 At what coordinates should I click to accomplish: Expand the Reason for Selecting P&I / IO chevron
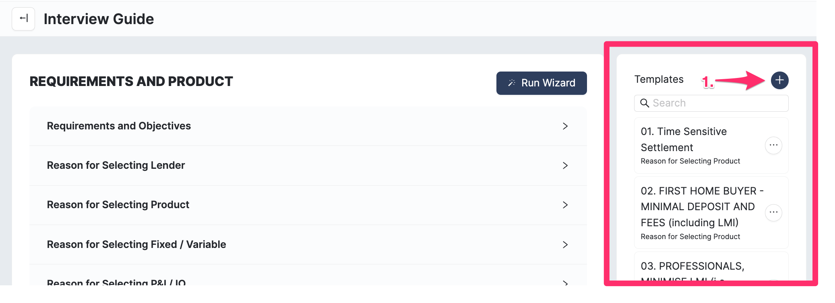[565, 283]
